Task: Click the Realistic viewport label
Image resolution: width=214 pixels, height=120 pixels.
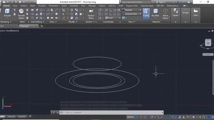Action: click(x=15, y=31)
